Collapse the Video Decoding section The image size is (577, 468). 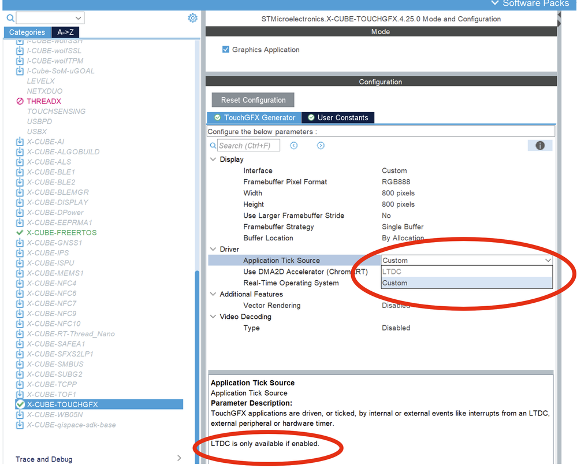pyautogui.click(x=213, y=317)
